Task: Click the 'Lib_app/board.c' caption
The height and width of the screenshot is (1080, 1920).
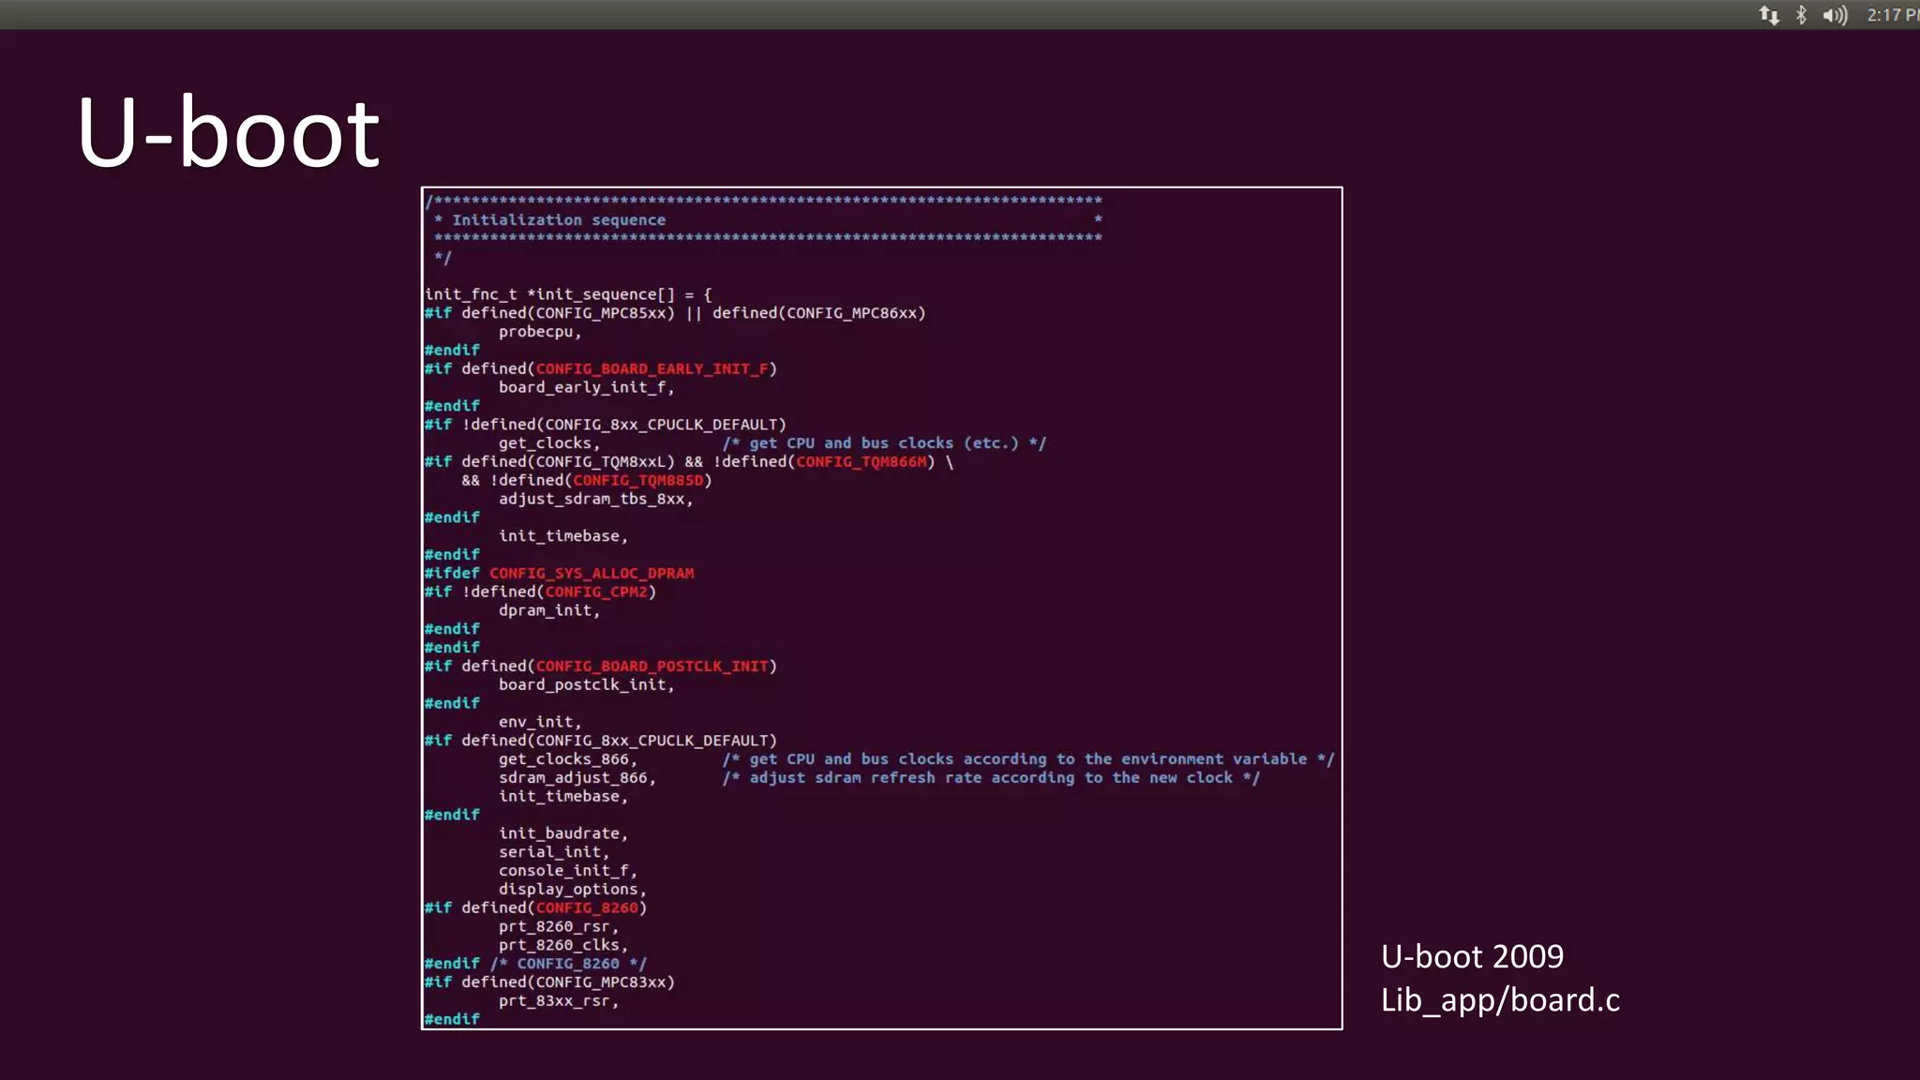Action: tap(1500, 1000)
